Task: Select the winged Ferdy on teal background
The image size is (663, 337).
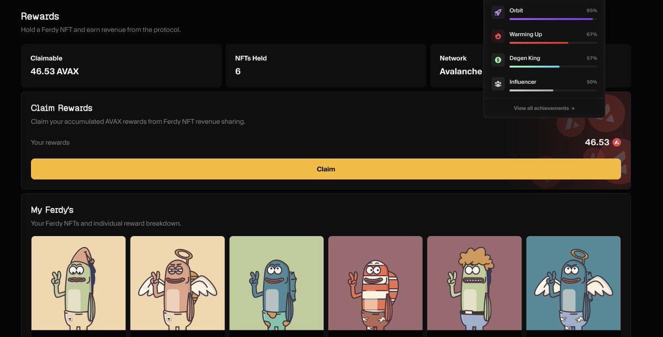Action: [573, 283]
